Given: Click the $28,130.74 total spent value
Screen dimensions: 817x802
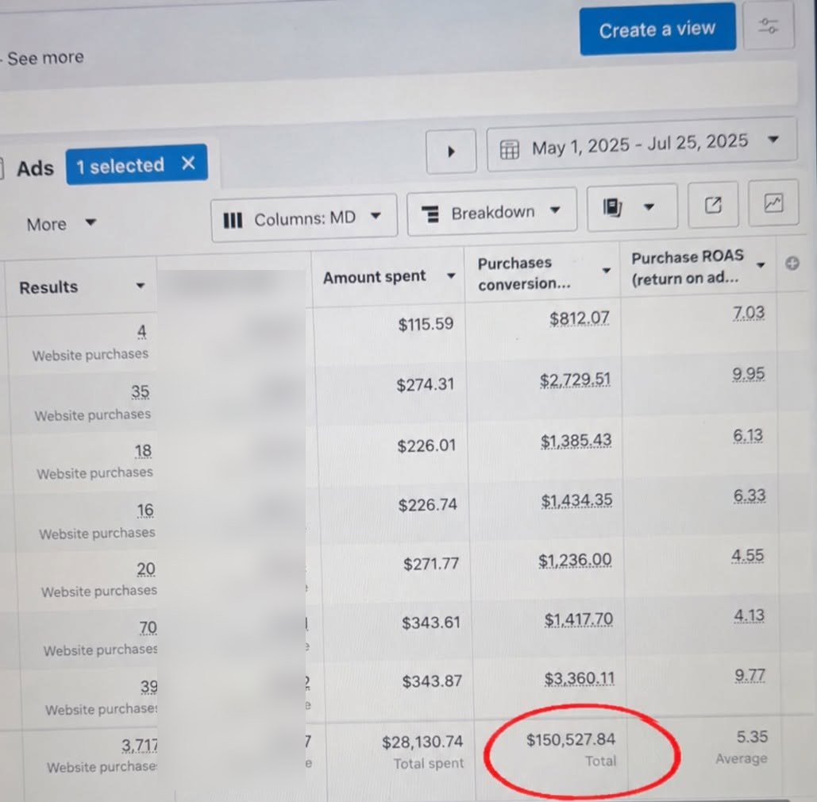Looking at the screenshot, I should [x=422, y=742].
